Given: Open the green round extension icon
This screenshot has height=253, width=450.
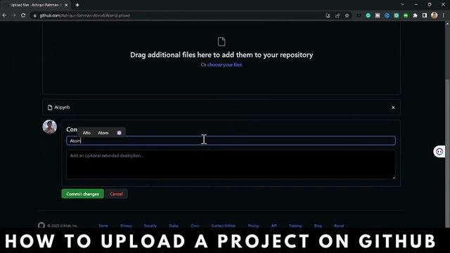Looking at the screenshot, I should pyautogui.click(x=406, y=15).
